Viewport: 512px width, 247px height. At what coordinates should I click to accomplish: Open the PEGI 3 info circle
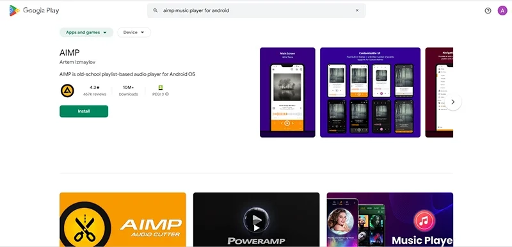tap(167, 94)
